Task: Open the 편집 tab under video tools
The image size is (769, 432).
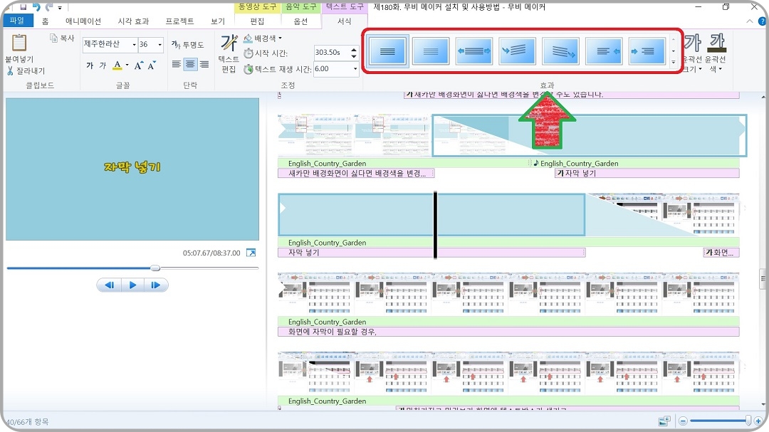Action: [x=258, y=21]
